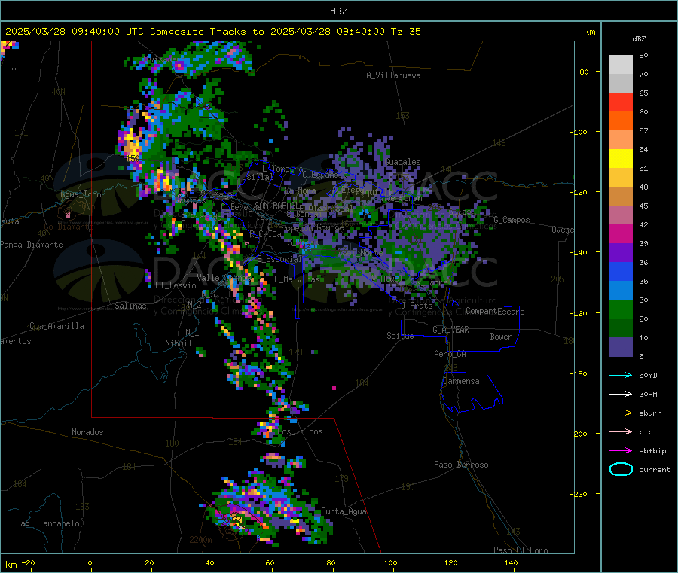Click the 65 dBZ red color swatch

621,102
